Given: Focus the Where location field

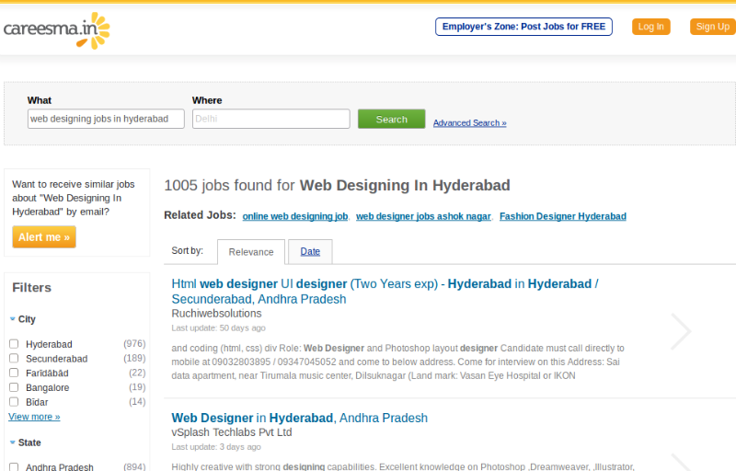Looking at the screenshot, I should [x=270, y=119].
